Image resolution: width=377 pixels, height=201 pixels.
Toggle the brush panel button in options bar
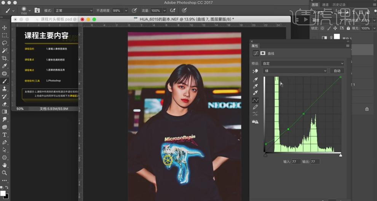[37, 10]
